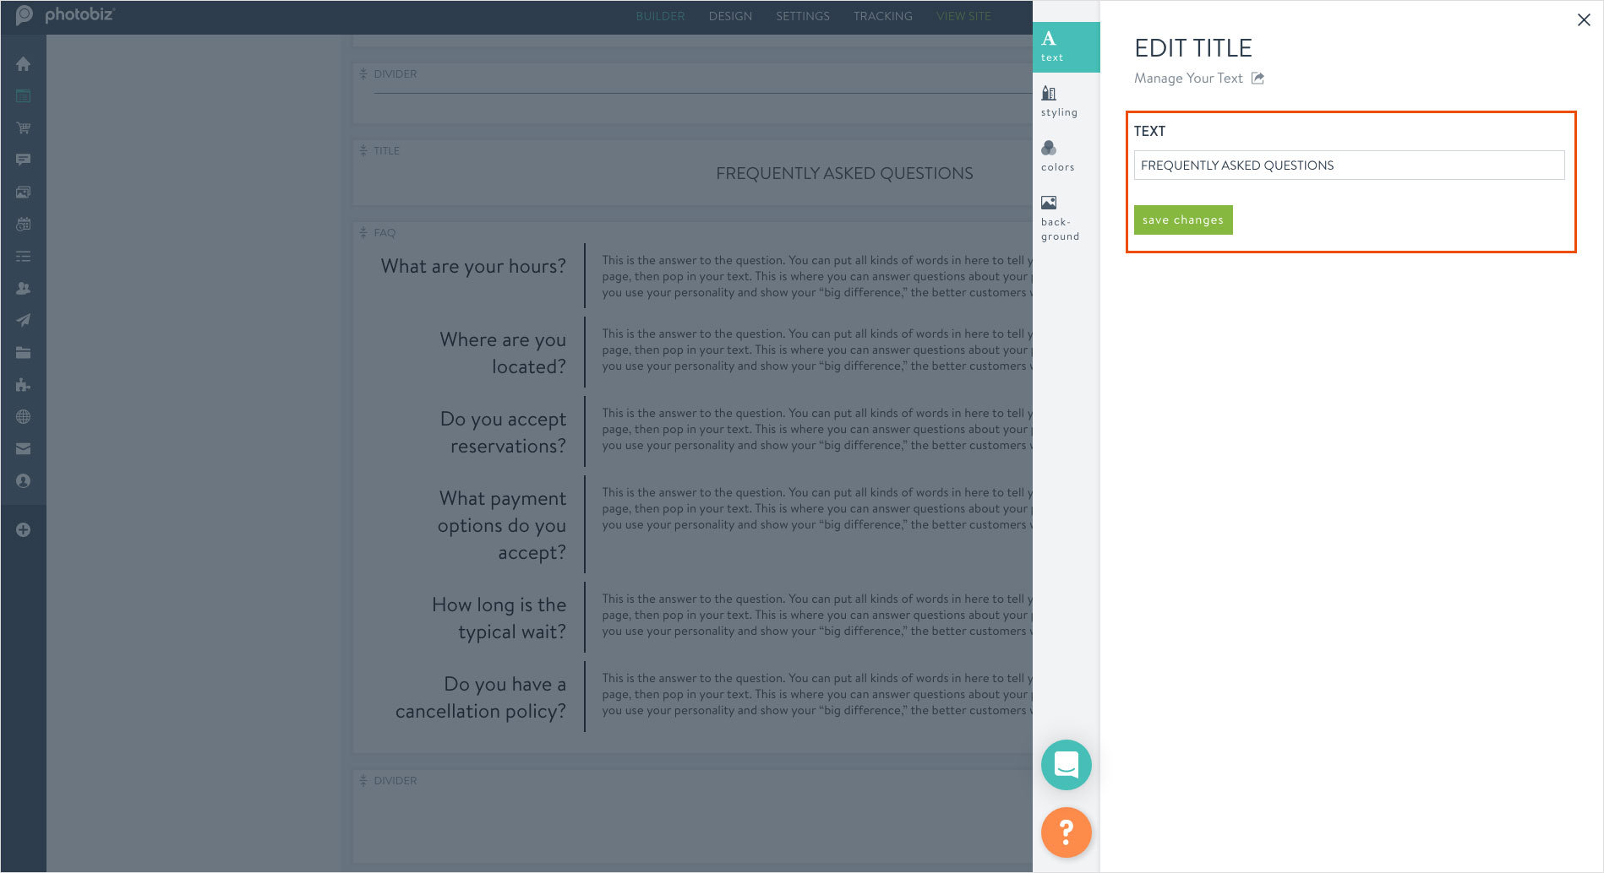Viewport: 1604px width, 873px height.
Task: Click the globe icon in left sidebar
Action: (23, 417)
